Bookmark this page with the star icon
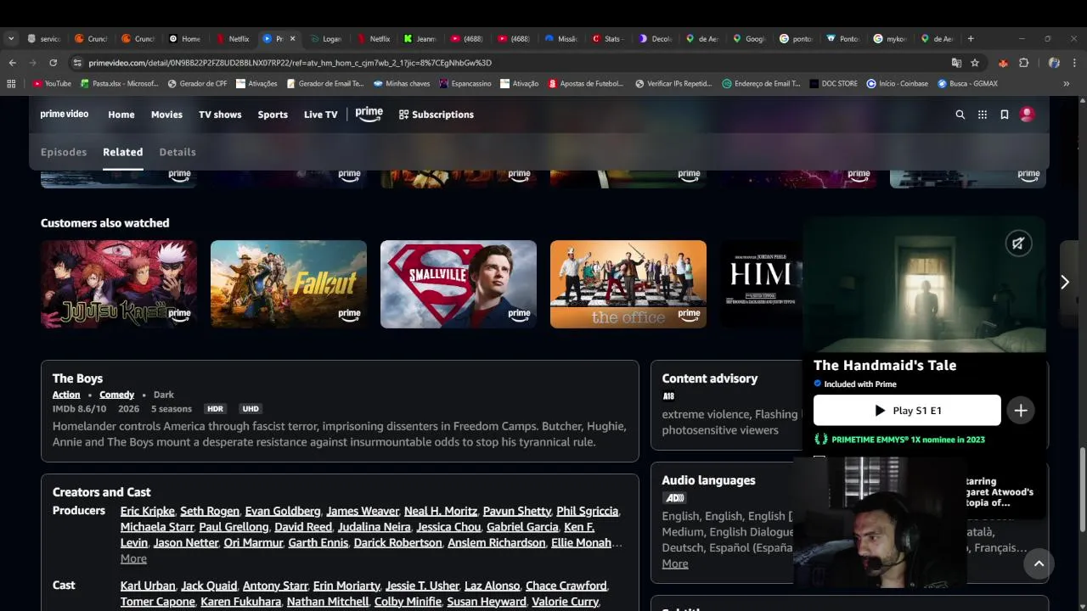The image size is (1087, 611). pyautogui.click(x=975, y=63)
